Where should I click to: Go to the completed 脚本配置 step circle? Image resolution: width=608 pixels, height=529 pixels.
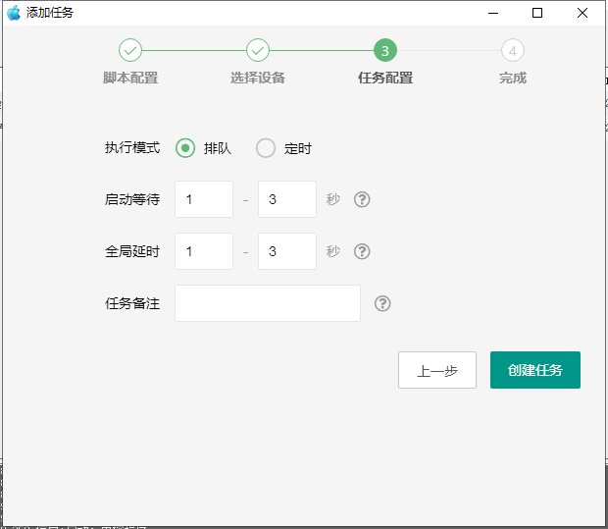(130, 50)
